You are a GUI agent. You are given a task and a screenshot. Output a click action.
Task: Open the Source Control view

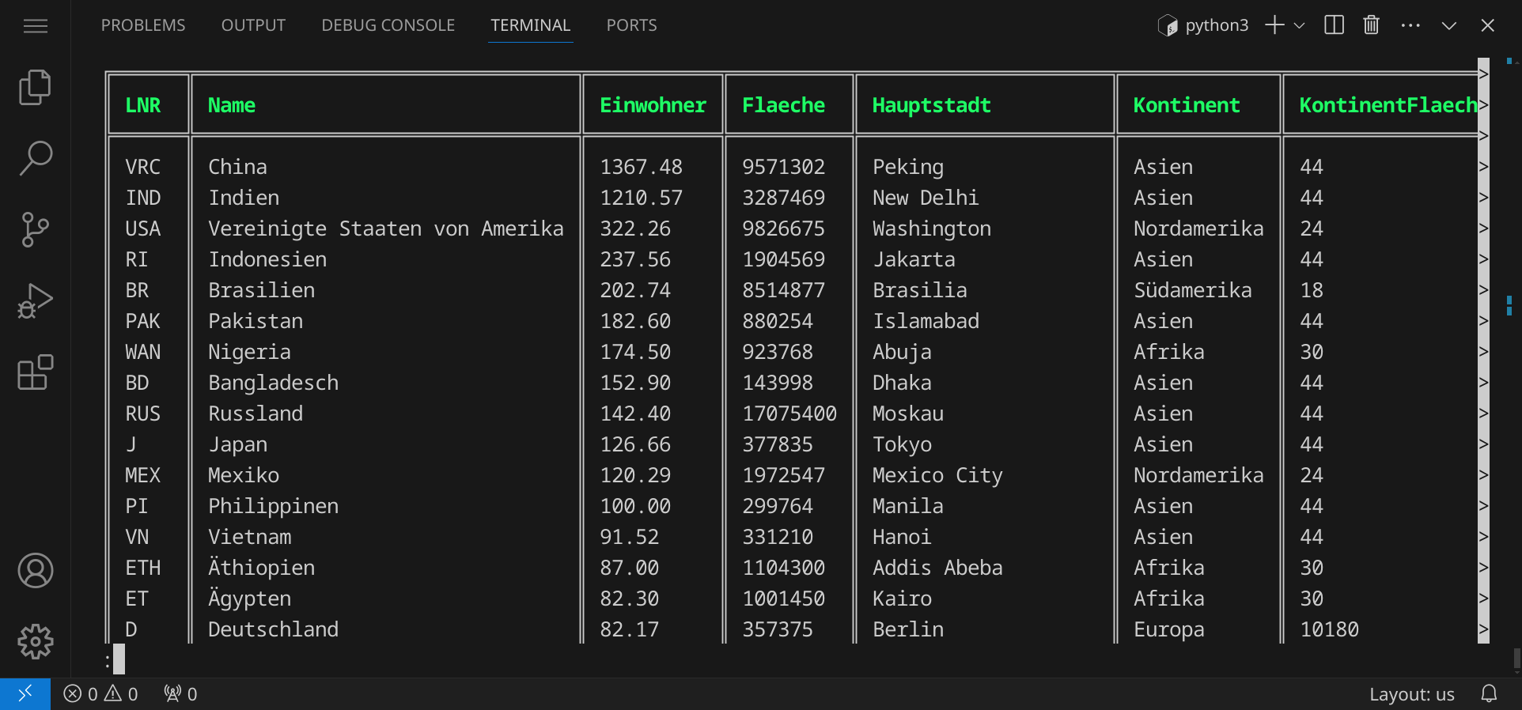tap(35, 229)
